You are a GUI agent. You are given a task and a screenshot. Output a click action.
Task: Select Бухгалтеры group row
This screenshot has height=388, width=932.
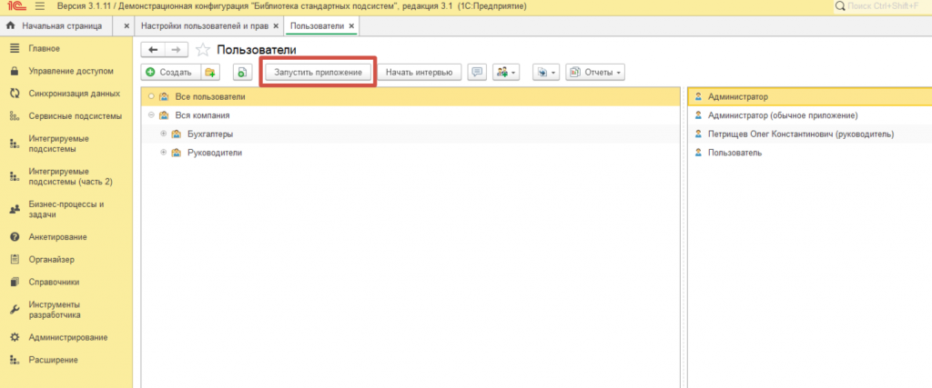pos(410,134)
